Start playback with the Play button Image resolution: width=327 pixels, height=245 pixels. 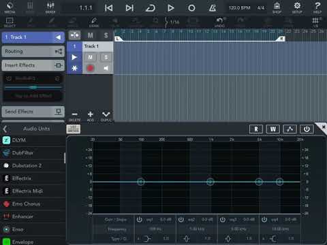171,8
